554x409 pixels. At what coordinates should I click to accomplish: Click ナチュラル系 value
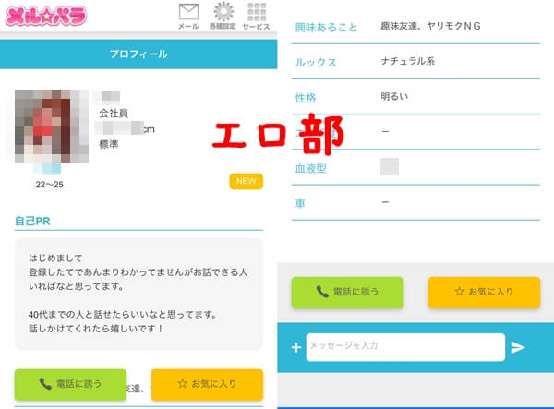[408, 61]
